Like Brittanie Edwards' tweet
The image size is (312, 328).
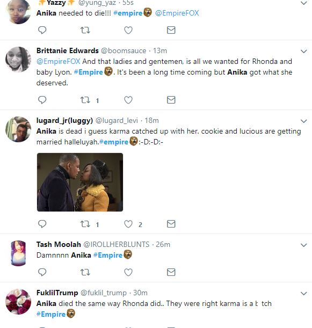pos(128,100)
